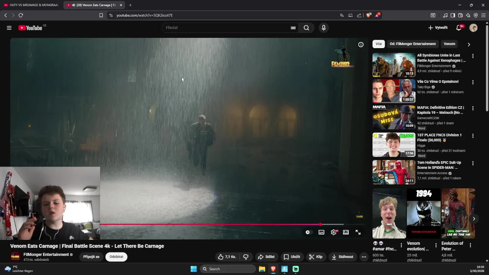Click the FilMonger channel avatar below the video
This screenshot has width=489, height=275.
click(x=15, y=257)
